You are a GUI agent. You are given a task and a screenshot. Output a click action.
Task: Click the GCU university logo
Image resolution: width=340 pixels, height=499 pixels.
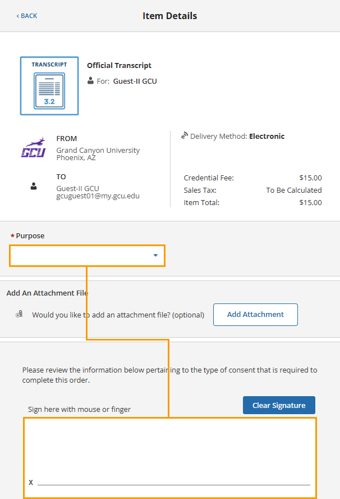[33, 148]
